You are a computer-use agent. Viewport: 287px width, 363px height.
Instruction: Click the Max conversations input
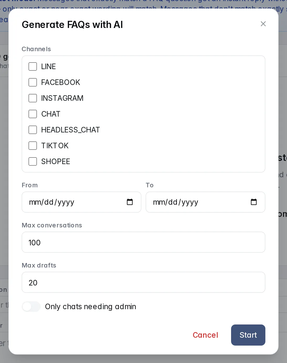(x=143, y=242)
